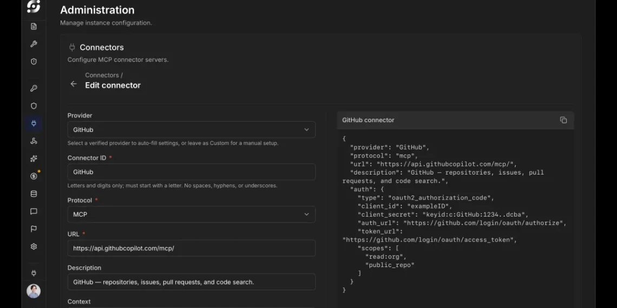The image size is (617, 308).
Task: Click the app logo in the sidebar
Action: click(x=34, y=6)
